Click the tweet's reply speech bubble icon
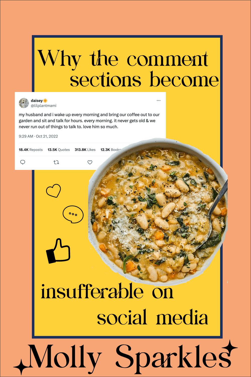Image resolution: width=251 pixels, height=377 pixels. (23, 162)
